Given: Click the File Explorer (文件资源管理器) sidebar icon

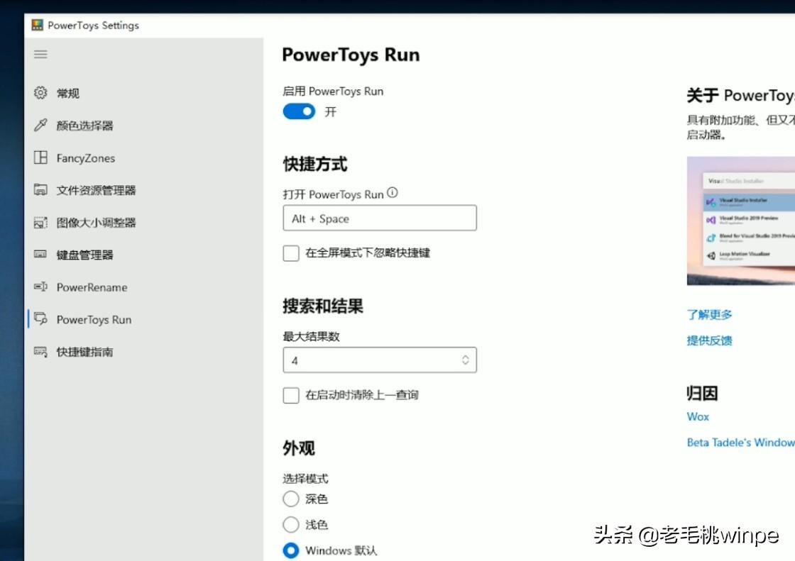Looking at the screenshot, I should pos(40,189).
